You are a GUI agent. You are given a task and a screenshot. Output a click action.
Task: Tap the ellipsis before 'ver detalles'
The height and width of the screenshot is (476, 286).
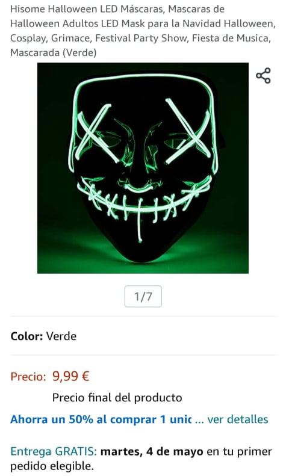tap(199, 421)
